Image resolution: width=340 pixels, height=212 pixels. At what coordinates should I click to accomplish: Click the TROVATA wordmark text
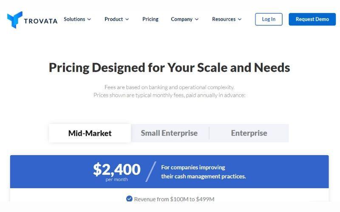41,21
